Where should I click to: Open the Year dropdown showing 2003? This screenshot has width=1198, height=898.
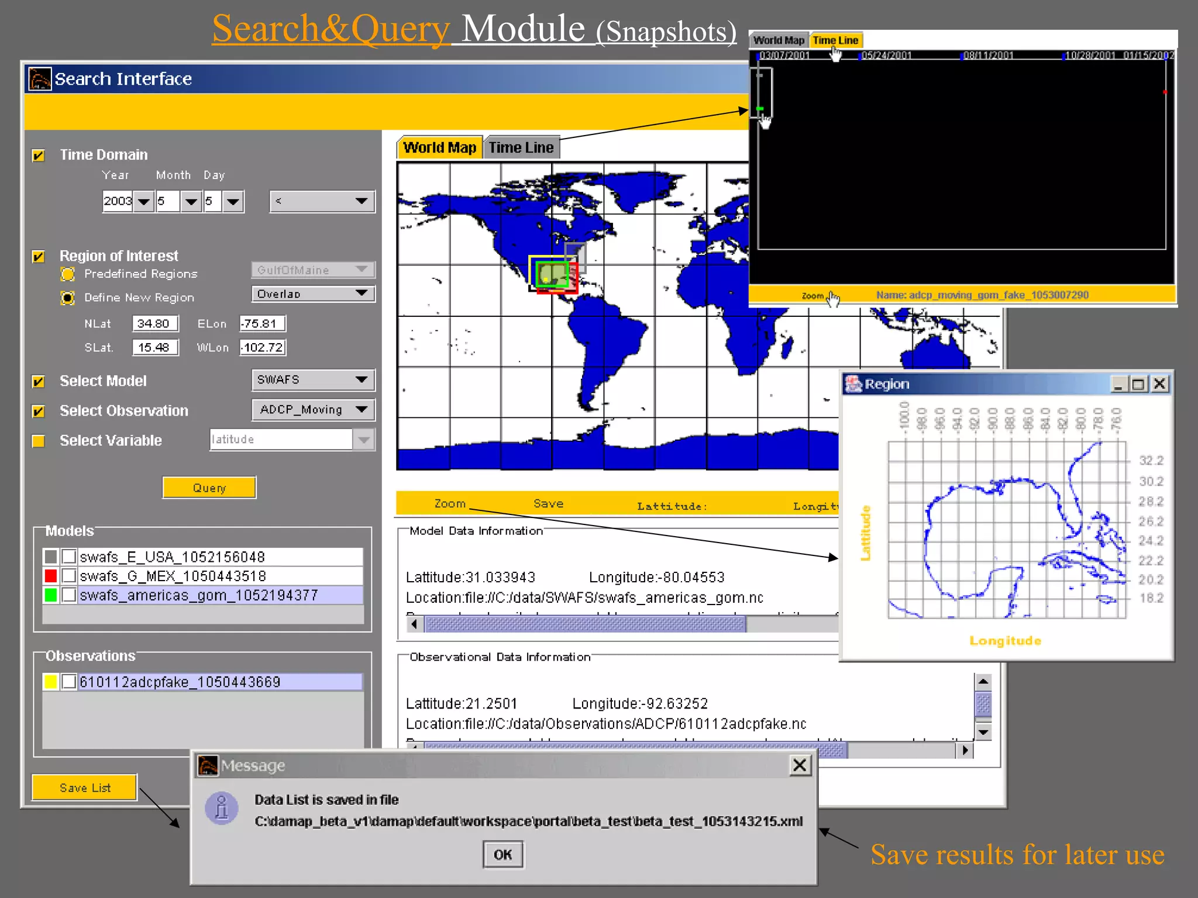pos(144,202)
